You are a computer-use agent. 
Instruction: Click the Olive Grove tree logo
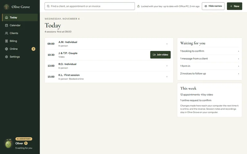[6, 7]
